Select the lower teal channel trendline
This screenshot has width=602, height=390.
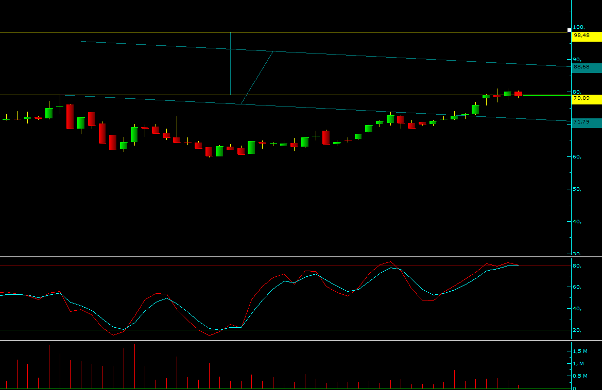(319, 108)
